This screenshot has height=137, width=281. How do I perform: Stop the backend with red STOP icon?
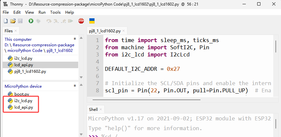click(81, 21)
